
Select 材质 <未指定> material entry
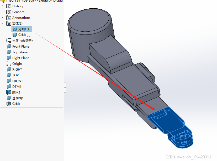click(x=23, y=41)
